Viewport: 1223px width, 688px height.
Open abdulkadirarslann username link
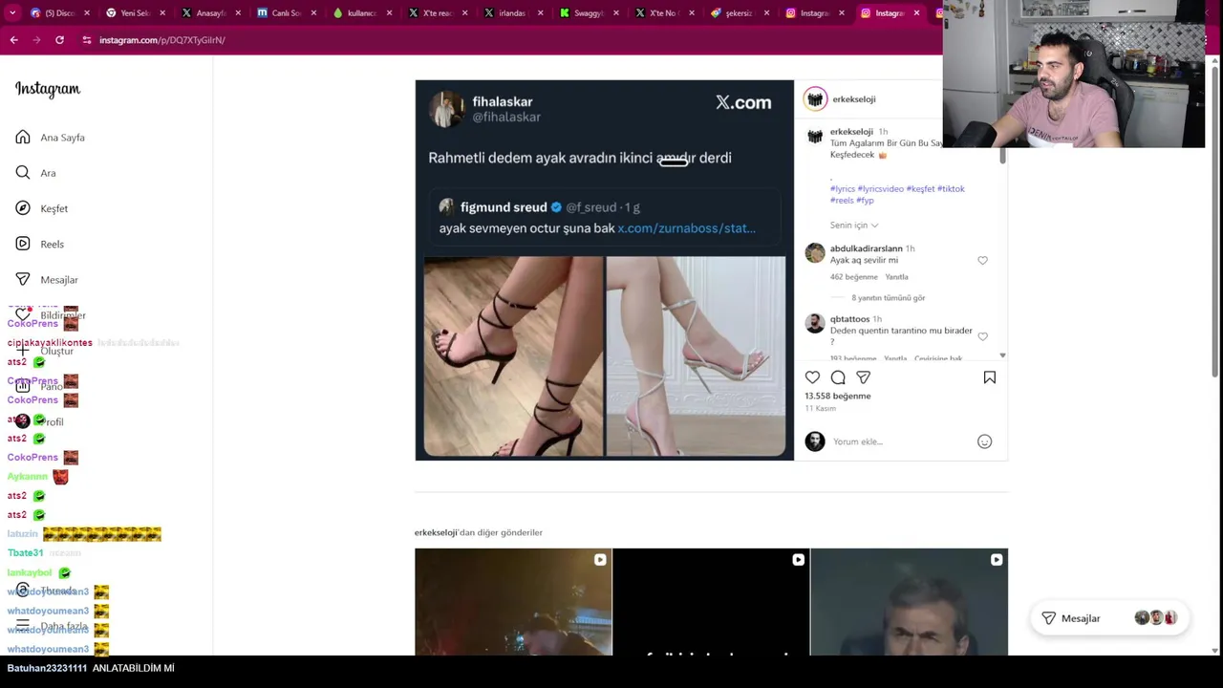pyautogui.click(x=867, y=248)
